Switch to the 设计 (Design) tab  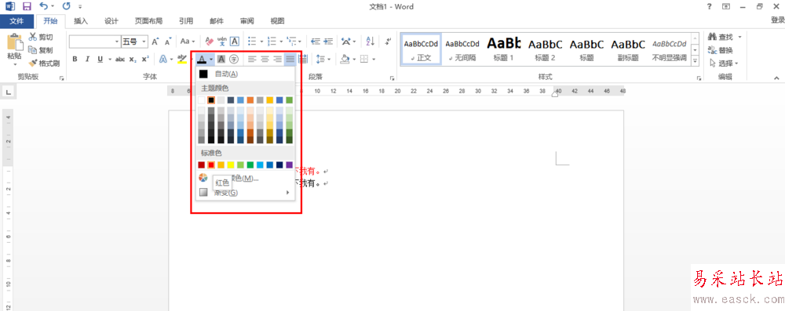(111, 21)
